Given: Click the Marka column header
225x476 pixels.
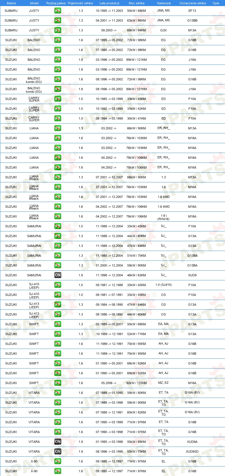Looking at the screenshot, I should [x=11, y=3].
